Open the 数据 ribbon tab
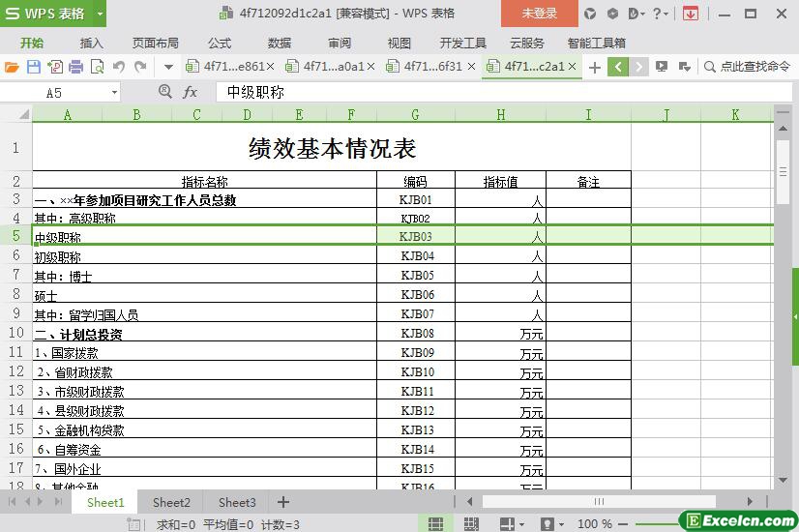 280,44
